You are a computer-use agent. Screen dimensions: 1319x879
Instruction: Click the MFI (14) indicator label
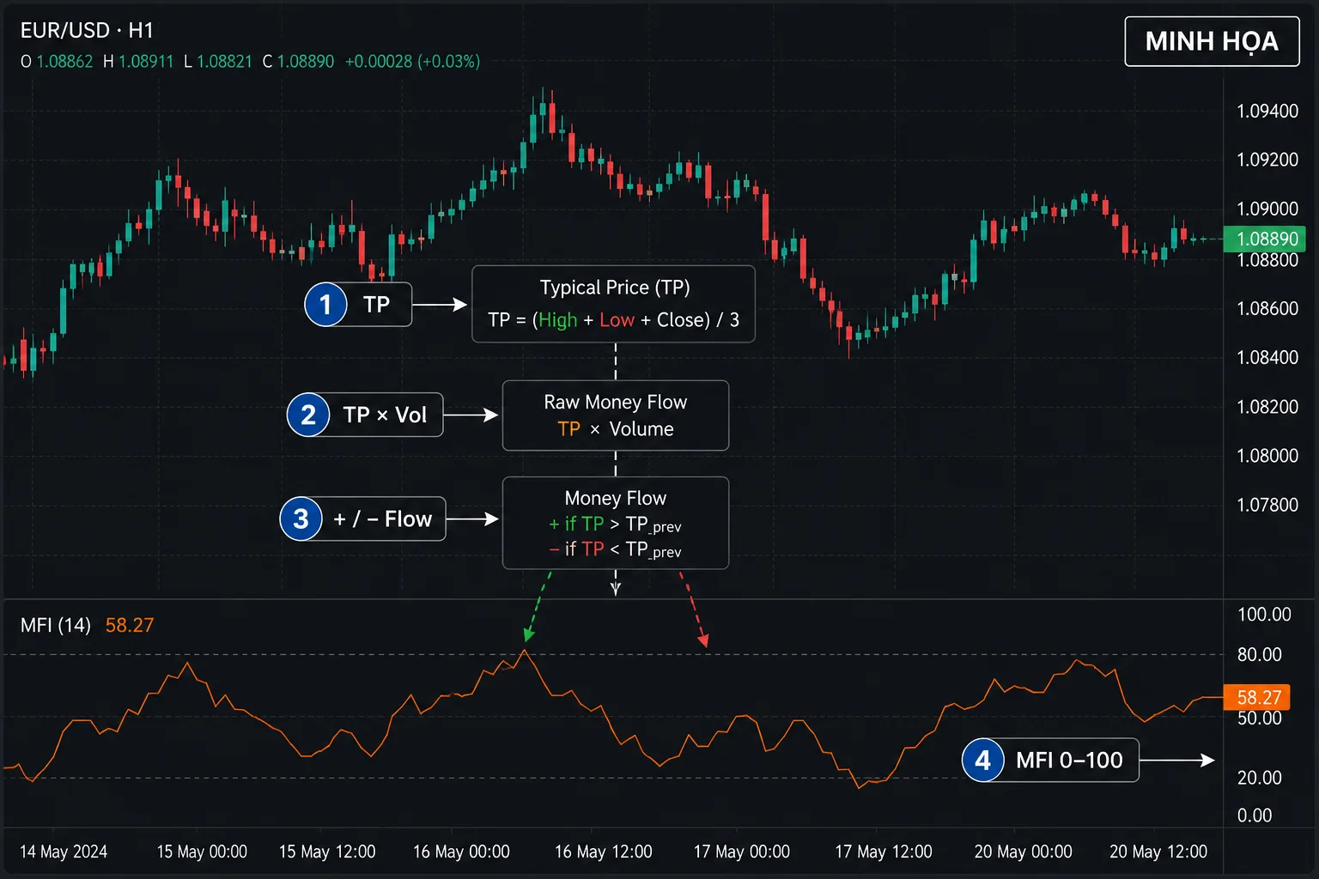56,625
